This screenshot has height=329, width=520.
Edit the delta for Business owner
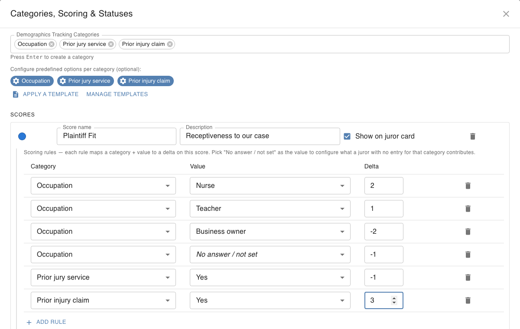coord(384,232)
